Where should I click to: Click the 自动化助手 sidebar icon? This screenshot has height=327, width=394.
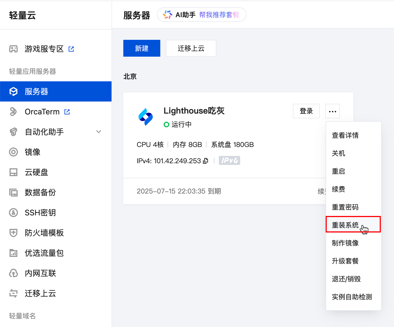pyautogui.click(x=13, y=132)
